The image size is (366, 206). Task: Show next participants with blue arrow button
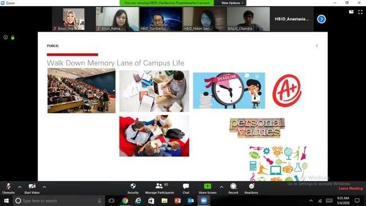(x=322, y=19)
